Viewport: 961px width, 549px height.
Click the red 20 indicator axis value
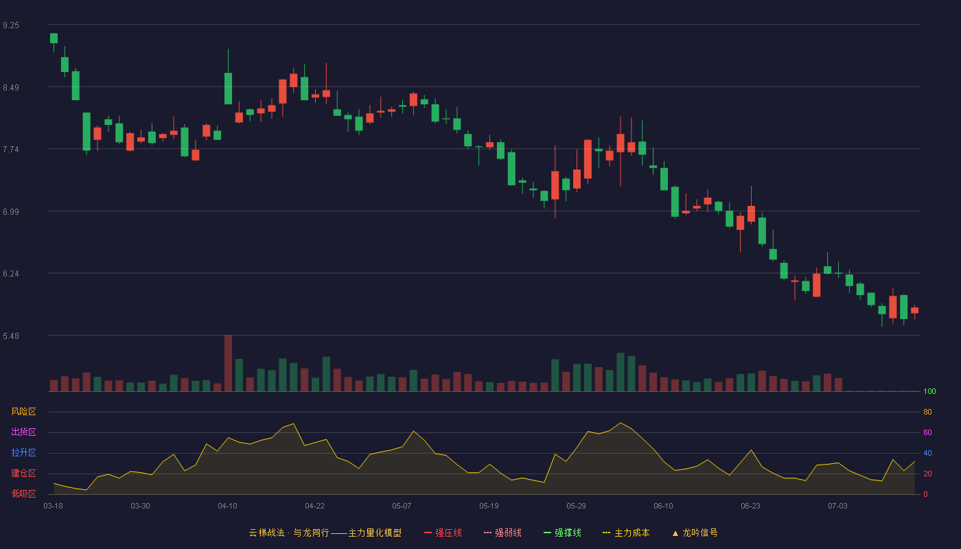pos(927,474)
